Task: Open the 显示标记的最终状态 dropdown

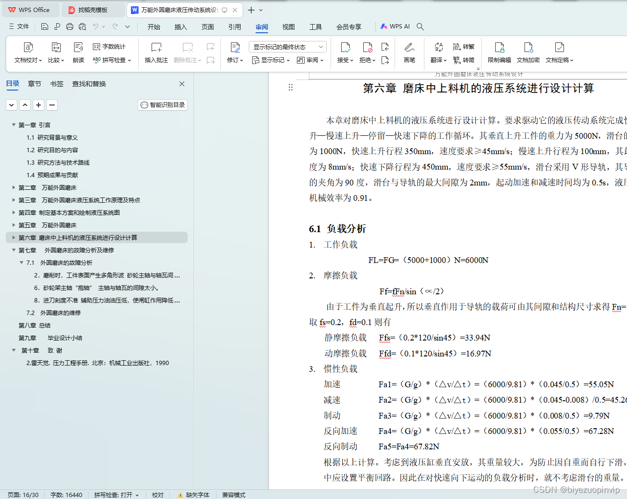Action: click(288, 47)
